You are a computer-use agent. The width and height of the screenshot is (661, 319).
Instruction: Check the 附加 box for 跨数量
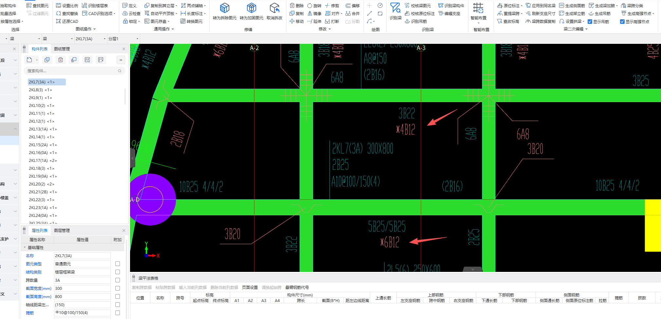tap(118, 280)
